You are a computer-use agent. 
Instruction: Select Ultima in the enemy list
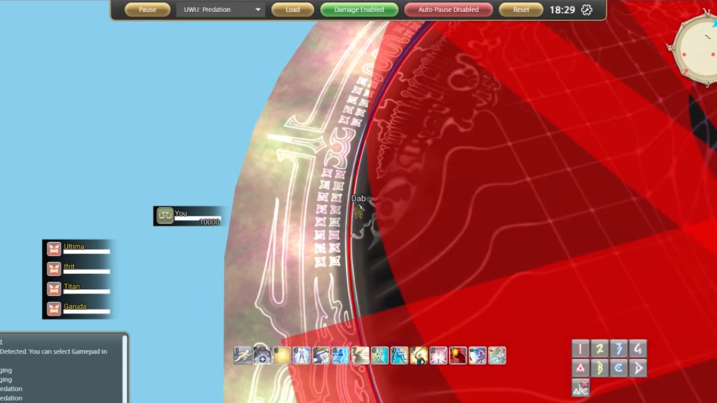[79, 249]
